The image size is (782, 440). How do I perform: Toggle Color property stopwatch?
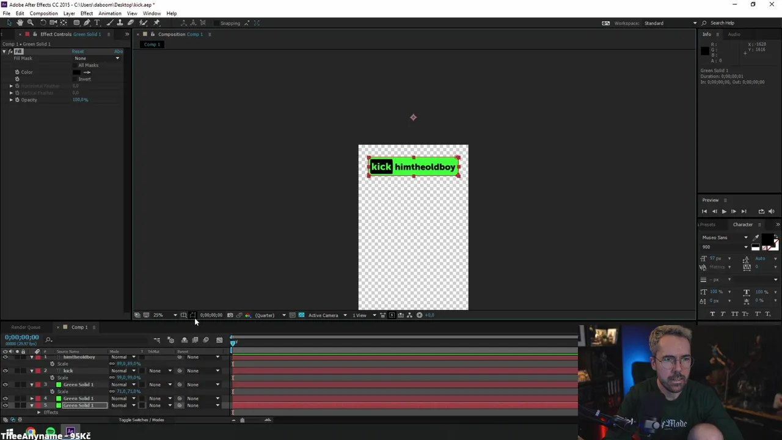pyautogui.click(x=17, y=72)
